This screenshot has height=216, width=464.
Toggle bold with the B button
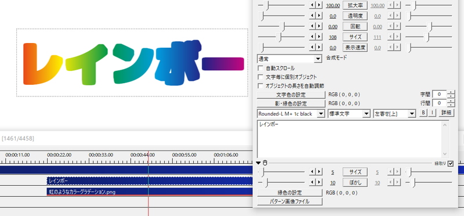423,113
